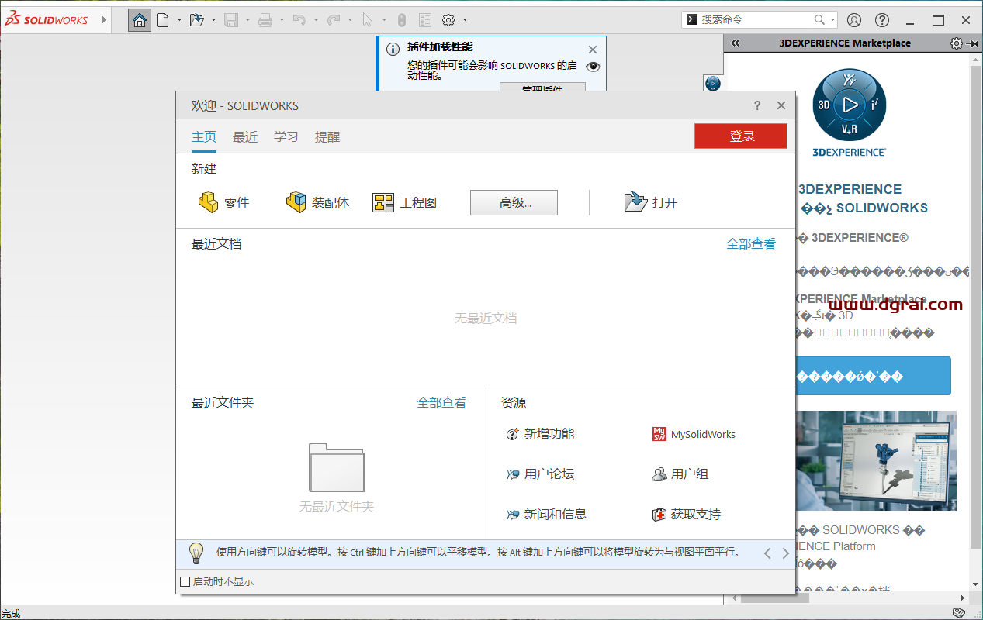Click 全部查看 for recent folders

coord(441,403)
